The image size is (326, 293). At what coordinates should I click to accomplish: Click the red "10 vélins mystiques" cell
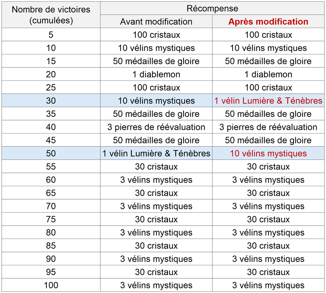pyautogui.click(x=268, y=153)
